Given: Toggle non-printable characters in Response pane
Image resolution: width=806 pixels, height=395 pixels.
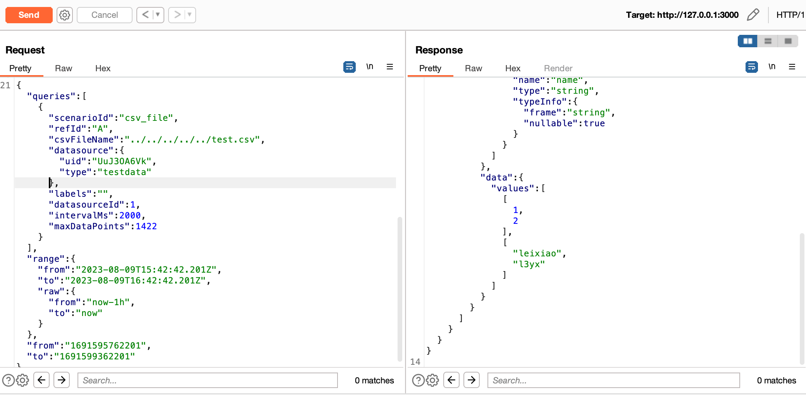Looking at the screenshot, I should (x=772, y=67).
